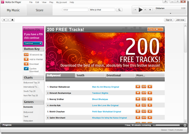Screen dimensions: 189x134
Task: Open the Help menu
Action: click(72, 2)
